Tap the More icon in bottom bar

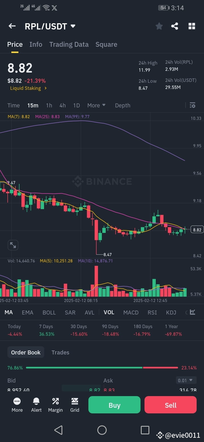17,405
